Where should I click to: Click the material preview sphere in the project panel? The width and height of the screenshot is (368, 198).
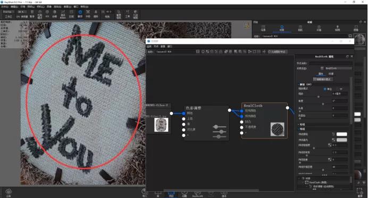[x=359, y=39]
